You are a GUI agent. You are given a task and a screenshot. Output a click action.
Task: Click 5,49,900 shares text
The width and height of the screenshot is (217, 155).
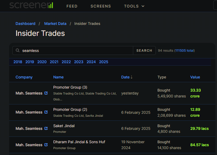tap(172, 96)
